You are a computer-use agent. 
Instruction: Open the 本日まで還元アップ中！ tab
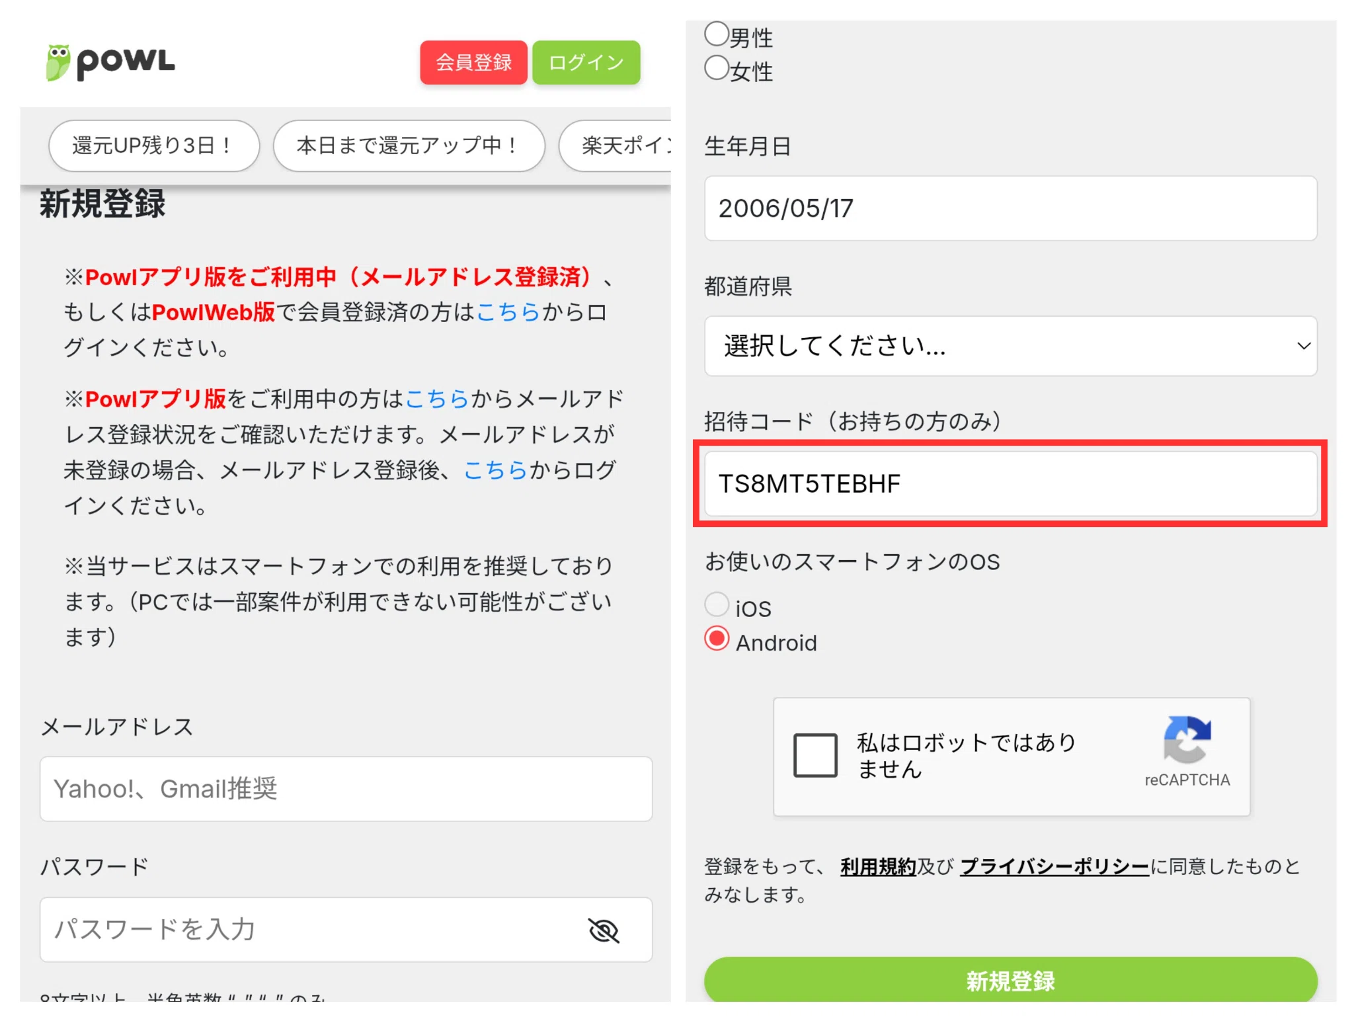(x=409, y=145)
